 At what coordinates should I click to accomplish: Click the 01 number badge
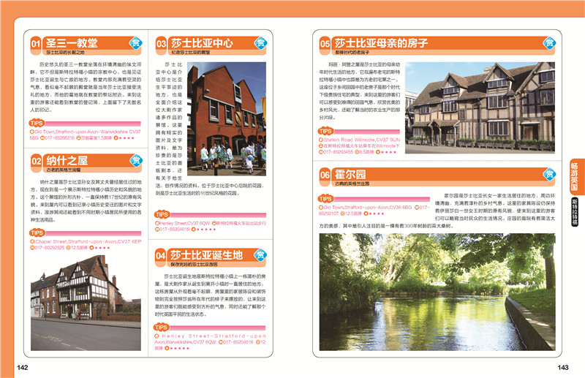click(35, 44)
